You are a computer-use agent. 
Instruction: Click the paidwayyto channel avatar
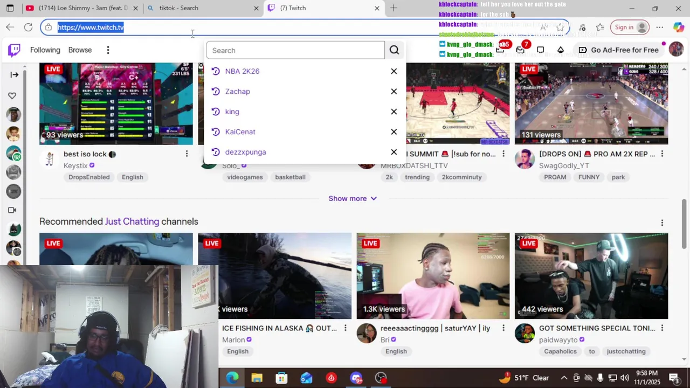(525, 334)
